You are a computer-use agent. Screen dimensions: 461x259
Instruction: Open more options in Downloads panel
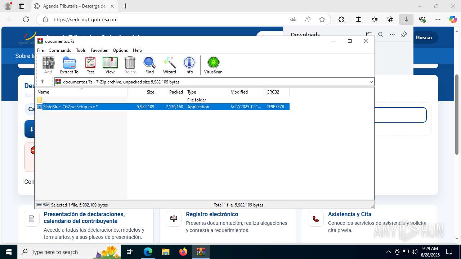[392, 35]
